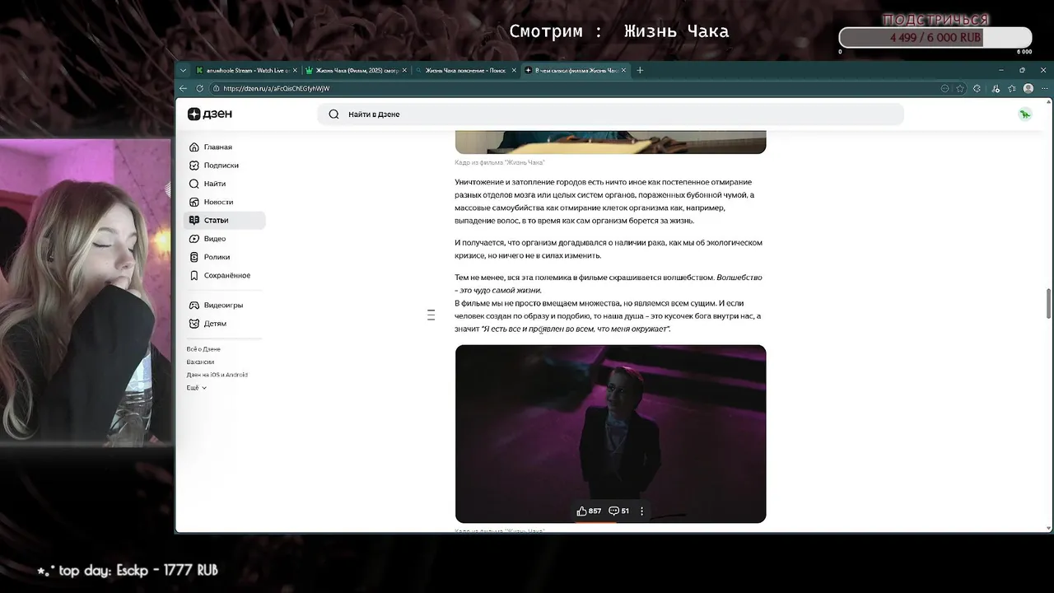Close the anuwhoole Stream tab
Viewport: 1054px width, 593px height.
tap(295, 70)
